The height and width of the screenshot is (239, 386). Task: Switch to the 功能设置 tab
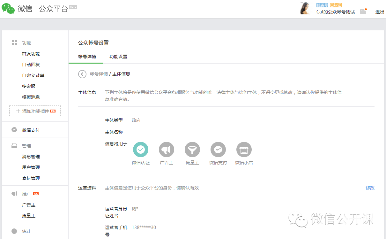tap(118, 57)
